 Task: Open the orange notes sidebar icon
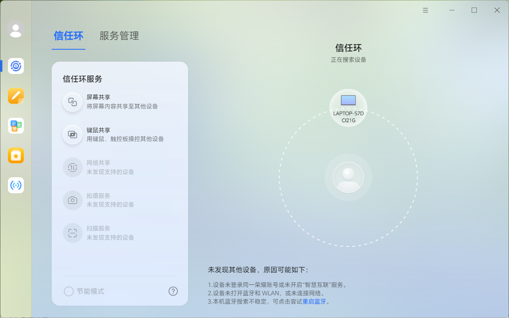16,96
